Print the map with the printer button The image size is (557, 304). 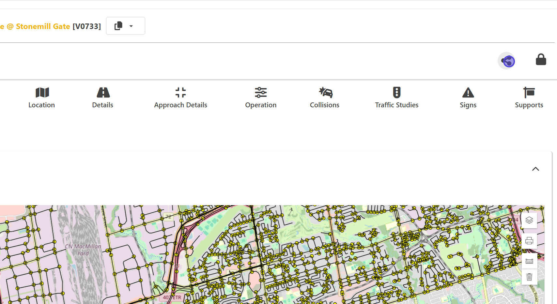click(x=529, y=241)
